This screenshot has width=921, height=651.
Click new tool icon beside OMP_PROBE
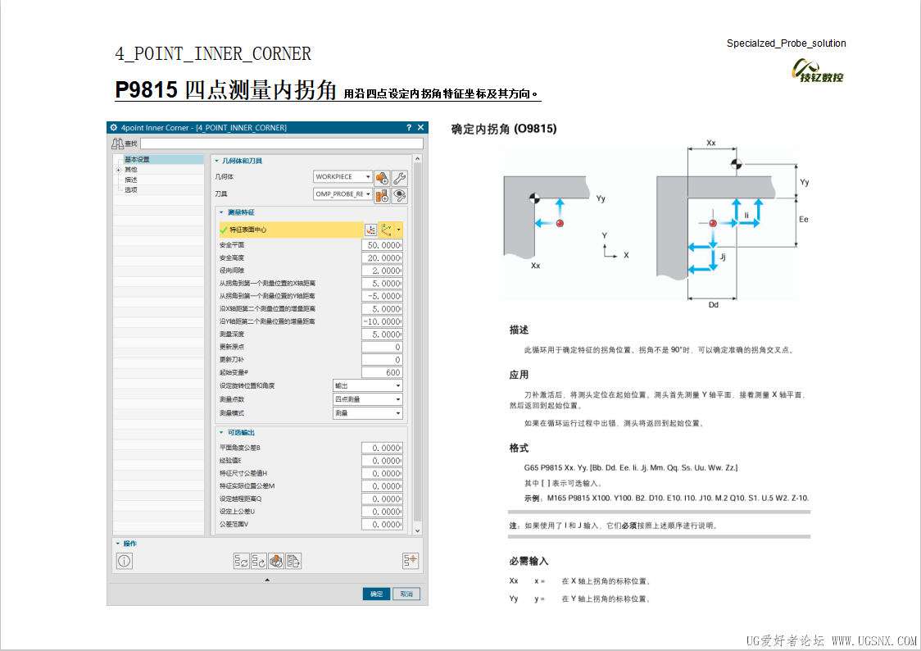tap(383, 195)
